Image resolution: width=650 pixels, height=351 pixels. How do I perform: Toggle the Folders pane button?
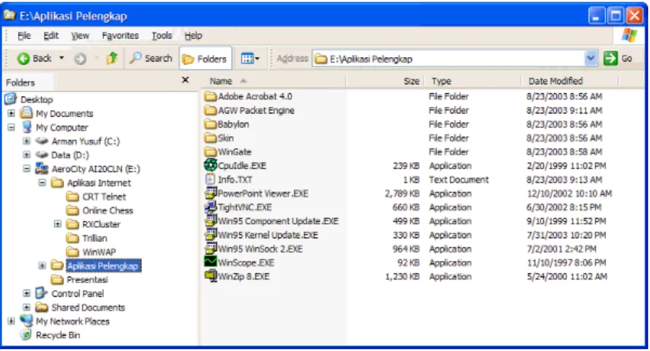[x=206, y=59]
